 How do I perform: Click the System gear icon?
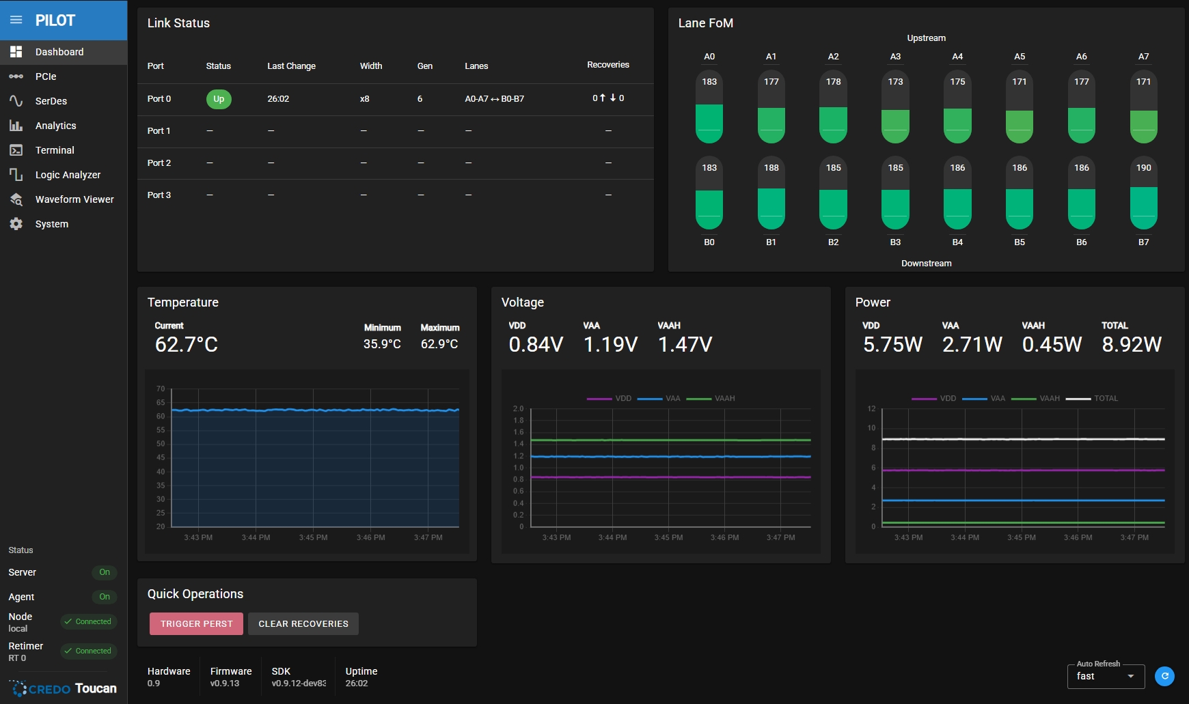tap(16, 224)
